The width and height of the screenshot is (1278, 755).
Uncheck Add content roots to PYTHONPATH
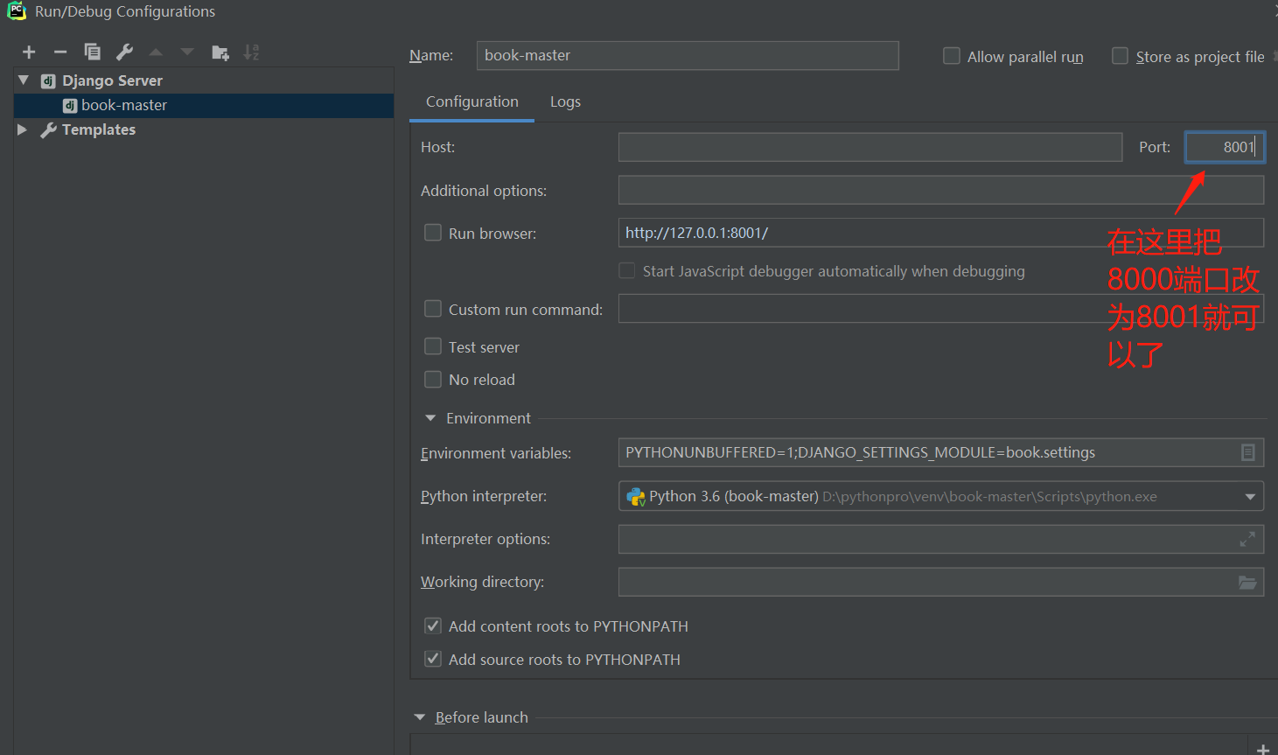coord(433,626)
